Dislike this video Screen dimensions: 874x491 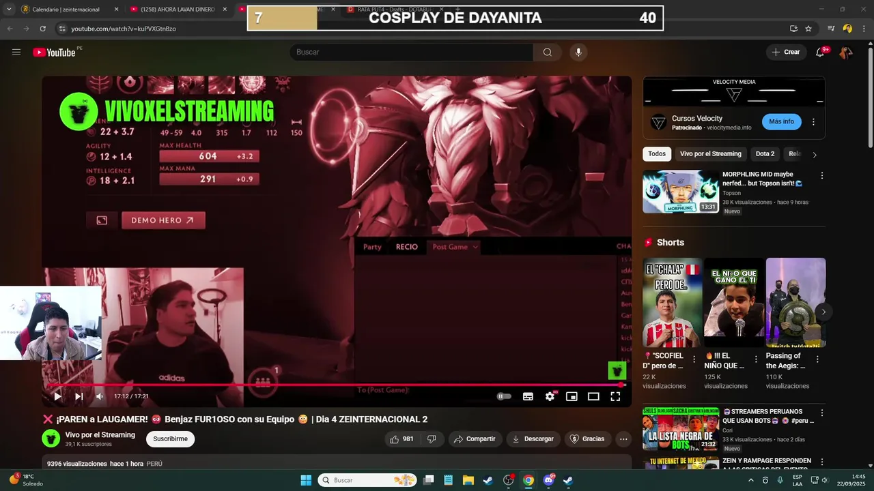tap(432, 439)
